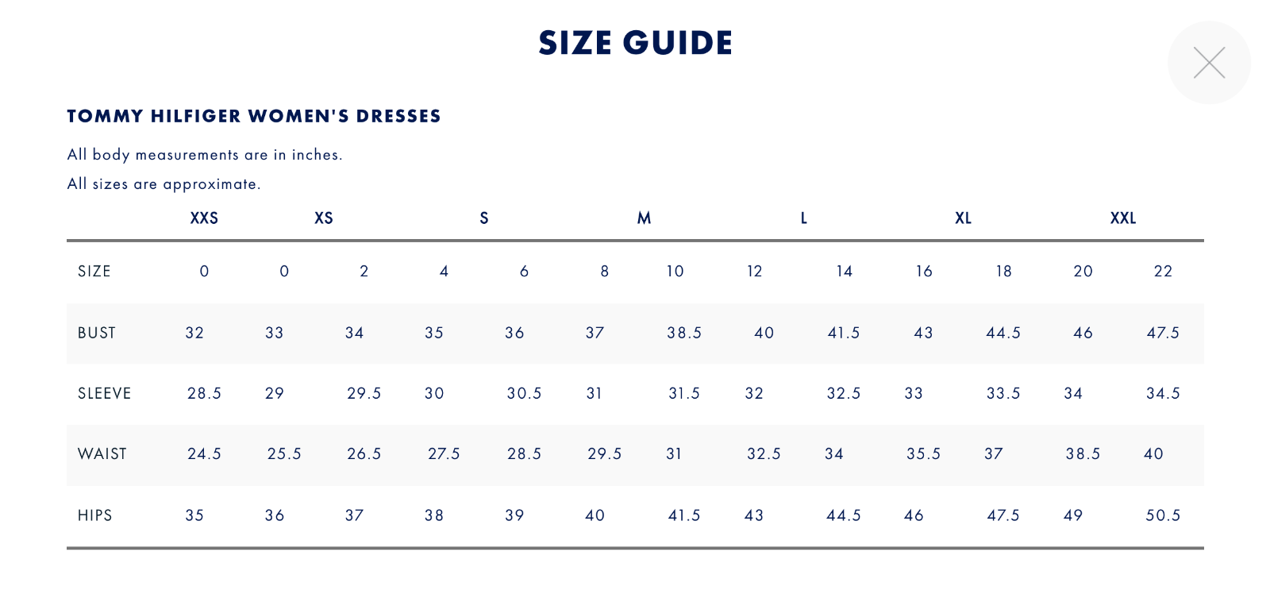Click the SIZE GUIDE heading

pyautogui.click(x=635, y=43)
